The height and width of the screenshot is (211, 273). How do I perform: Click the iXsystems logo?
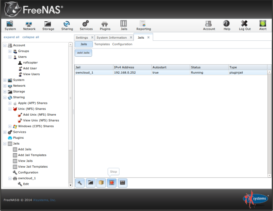[x=256, y=199]
